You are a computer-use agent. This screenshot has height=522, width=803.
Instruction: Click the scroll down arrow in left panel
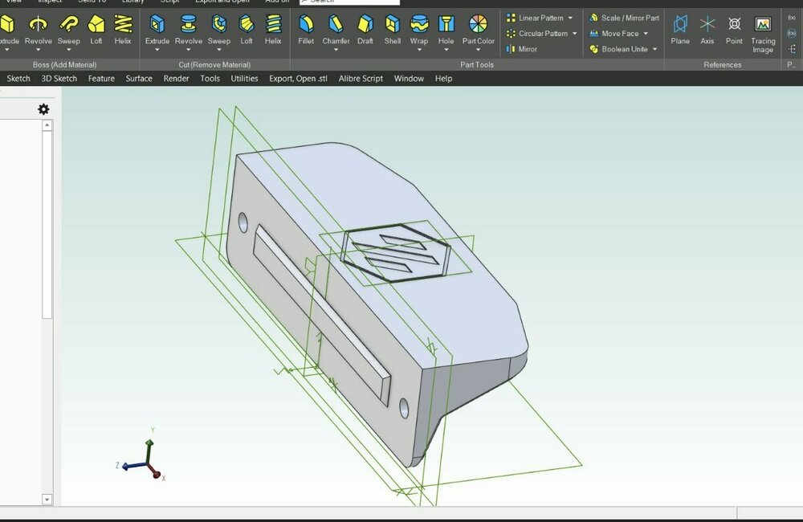(47, 499)
